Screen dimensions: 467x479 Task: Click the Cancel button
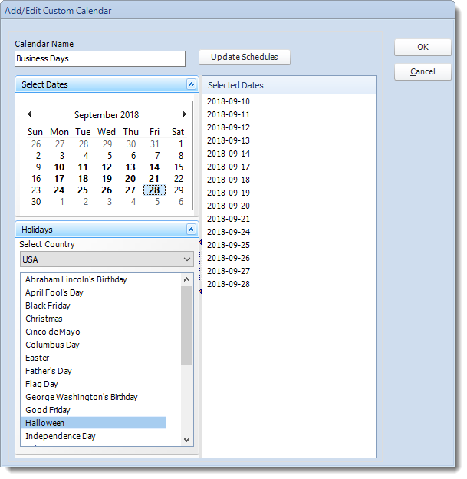423,72
